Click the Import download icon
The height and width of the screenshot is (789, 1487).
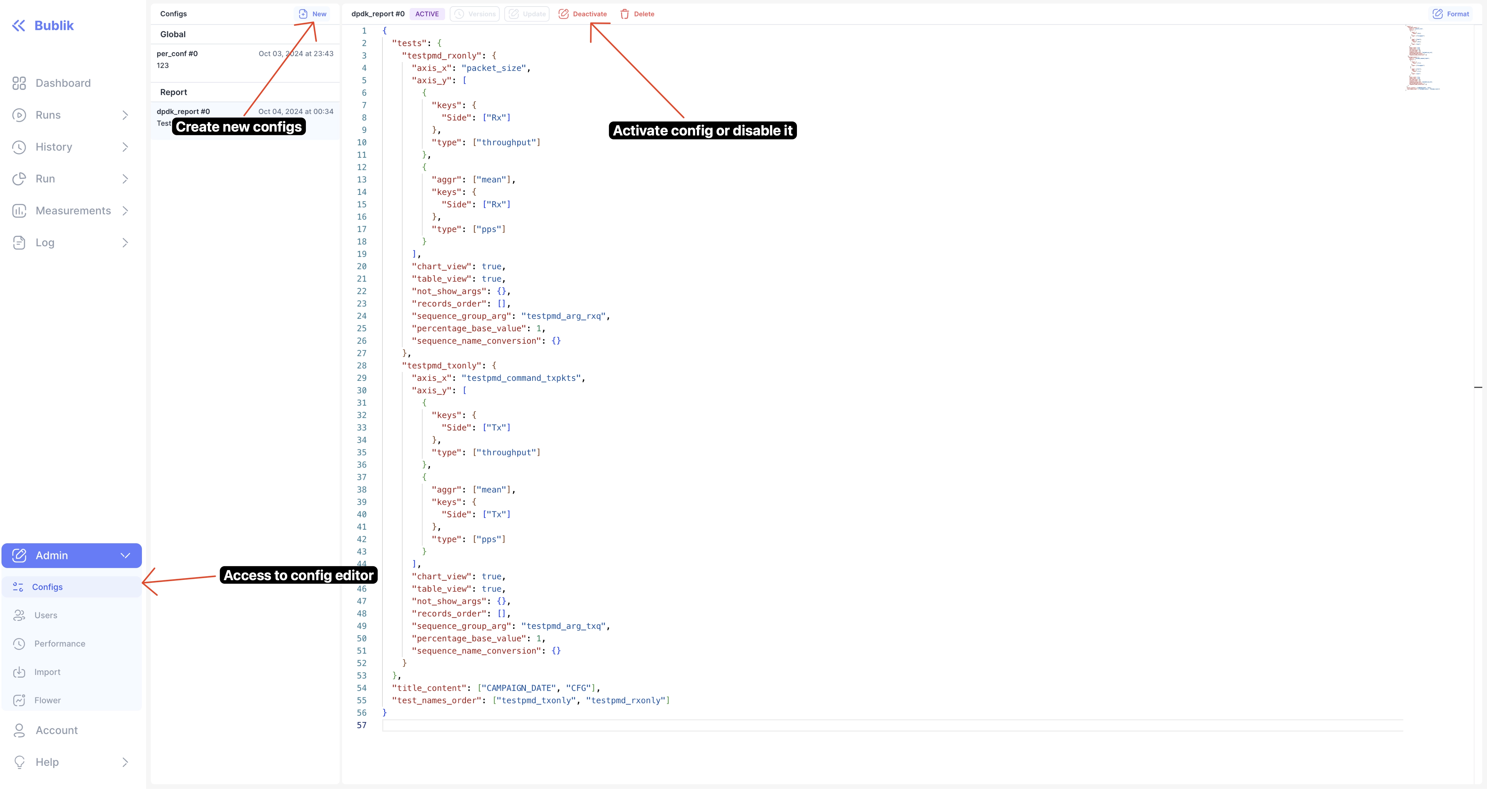click(x=19, y=672)
